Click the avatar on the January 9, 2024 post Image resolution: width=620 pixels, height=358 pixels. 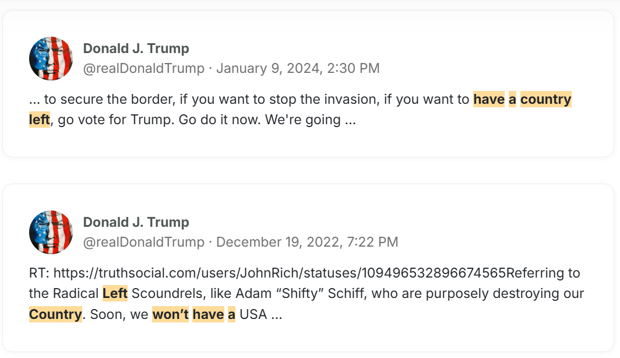(x=51, y=58)
